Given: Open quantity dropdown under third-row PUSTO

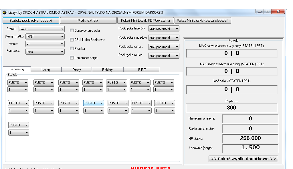Looking at the screenshot, I should pyautogui.click(x=19, y=133).
